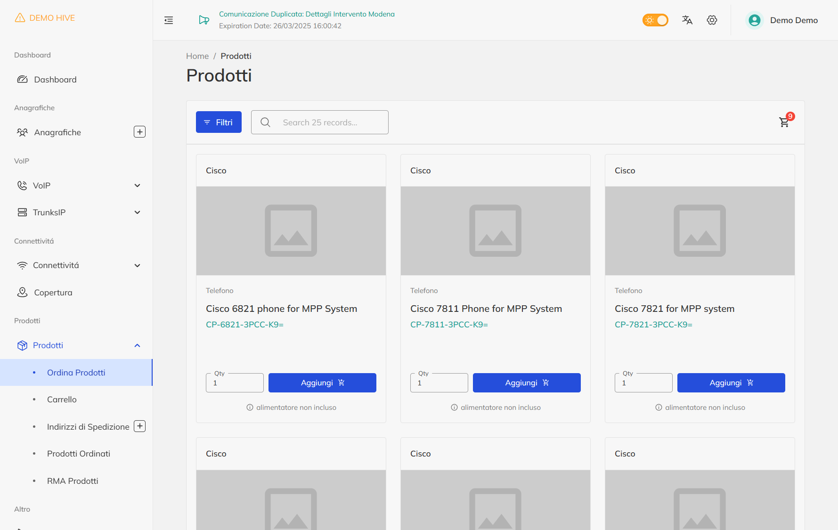Expand the TrunksIP submenu
838x530 pixels.
[137, 212]
